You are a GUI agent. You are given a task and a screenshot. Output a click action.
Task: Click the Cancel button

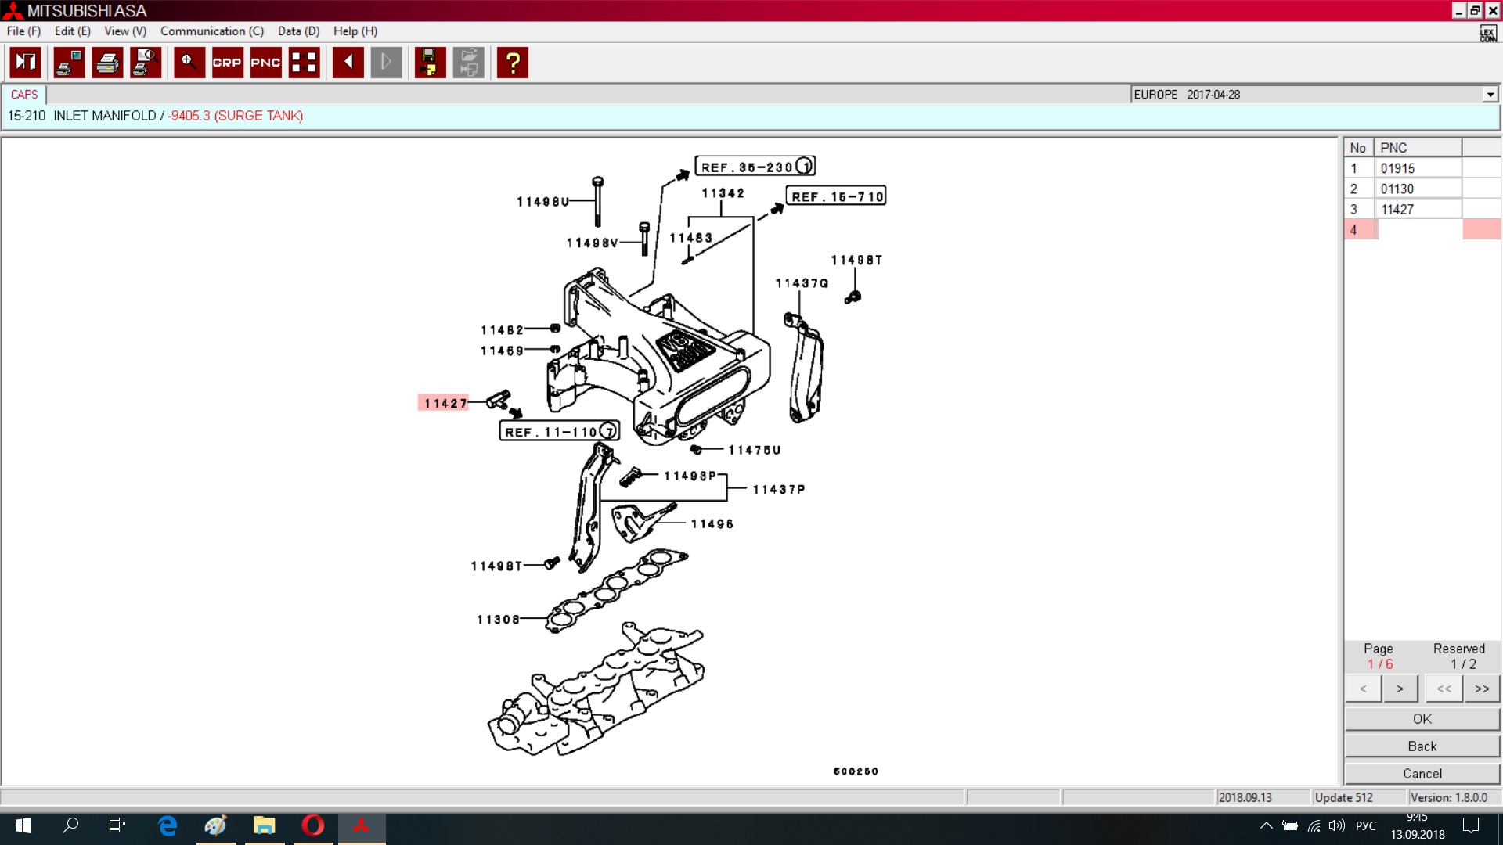pos(1422,774)
